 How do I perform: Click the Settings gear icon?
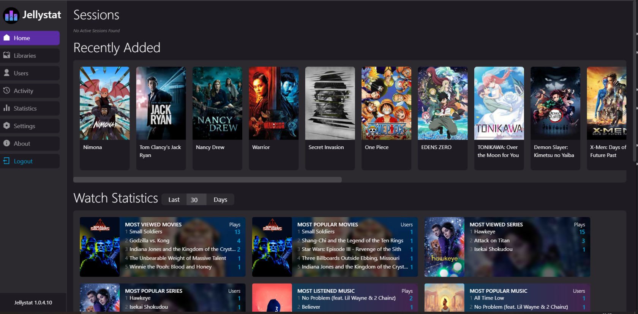[x=6, y=126]
